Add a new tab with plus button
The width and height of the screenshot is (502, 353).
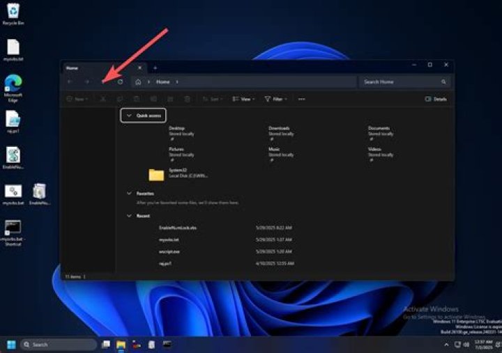[155, 68]
